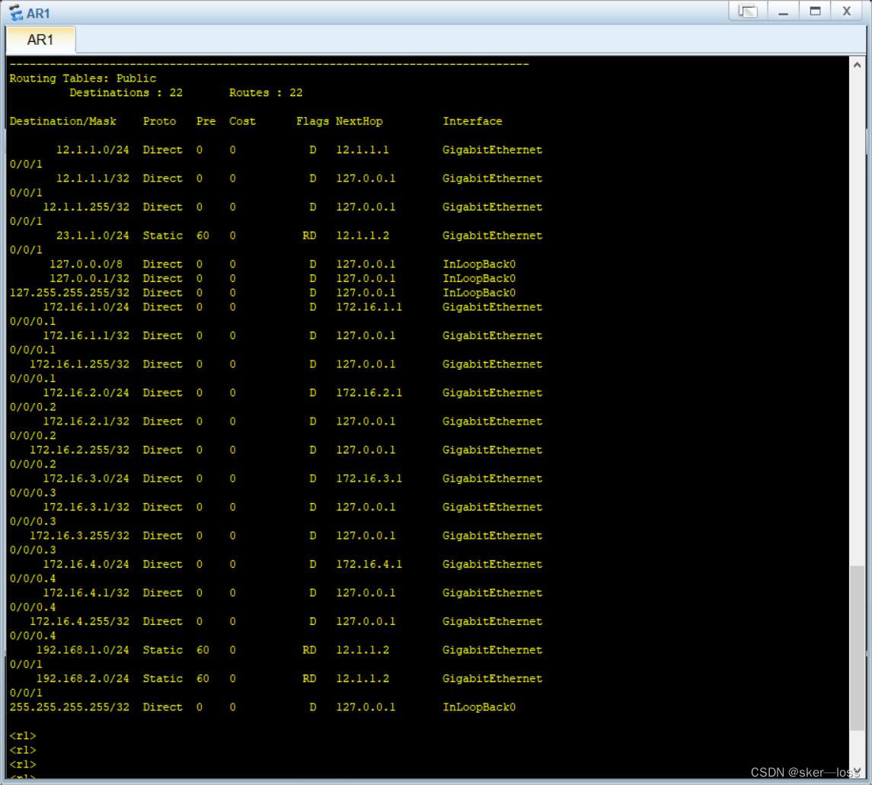872x785 pixels.
Task: Click the destination 127.255.255.255/32
Action: (69, 293)
